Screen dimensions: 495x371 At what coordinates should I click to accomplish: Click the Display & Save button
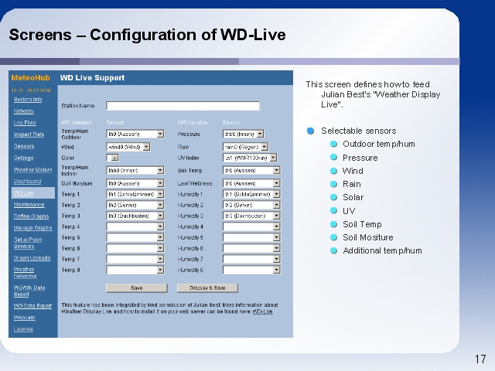pos(207,288)
